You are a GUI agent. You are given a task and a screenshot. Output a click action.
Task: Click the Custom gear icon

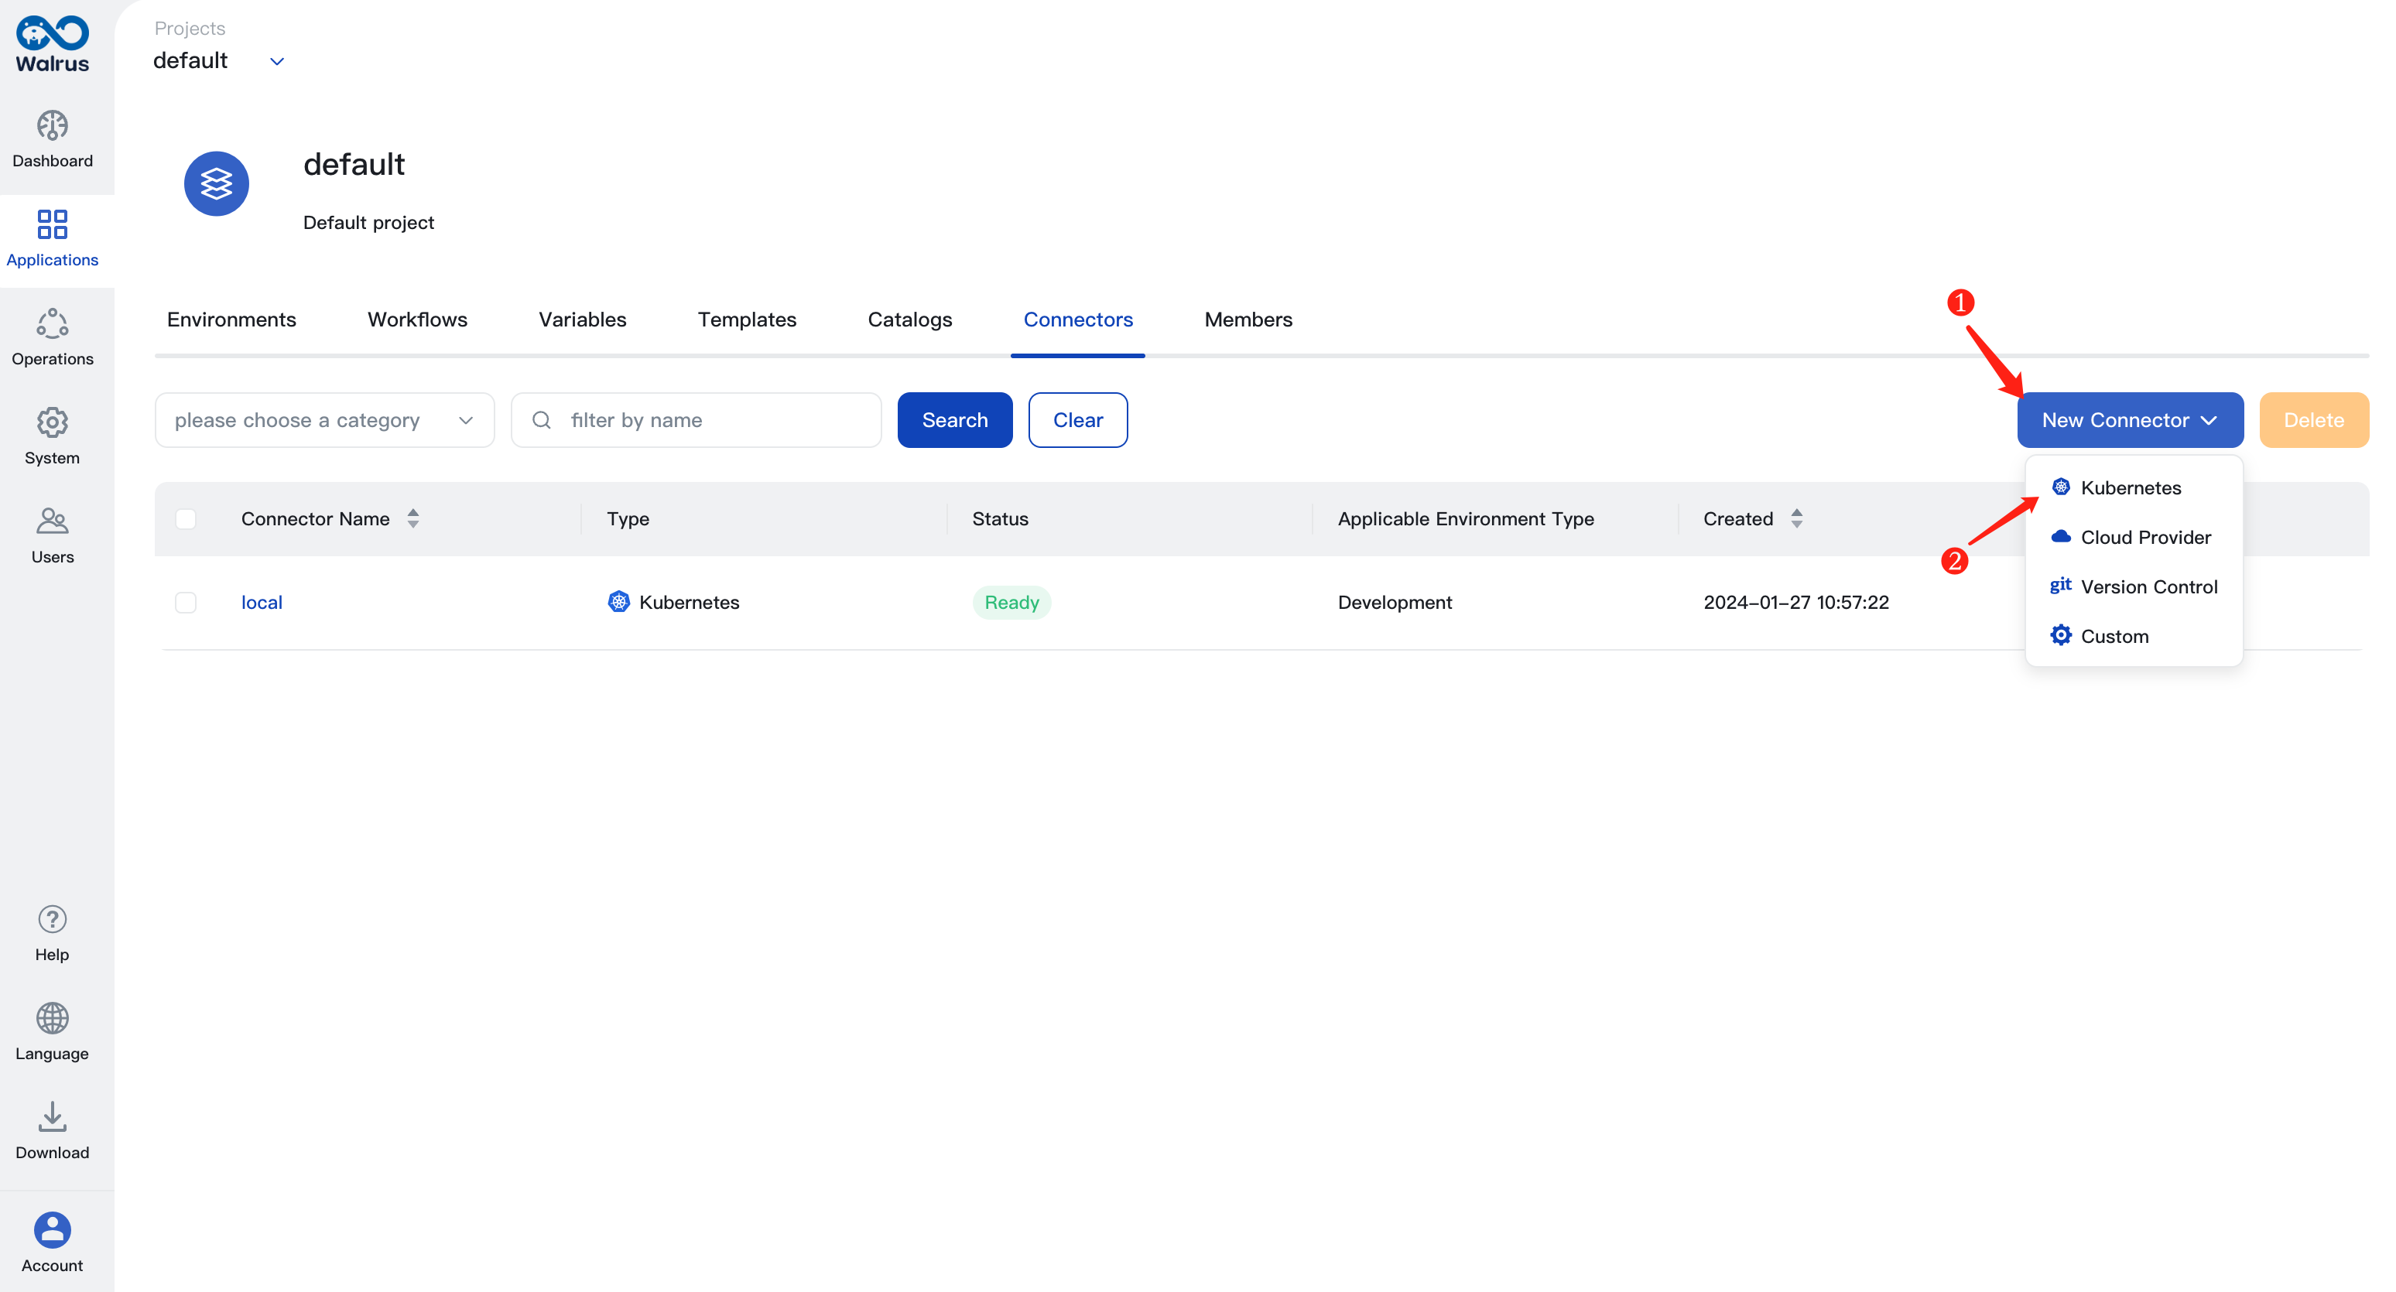2061,635
